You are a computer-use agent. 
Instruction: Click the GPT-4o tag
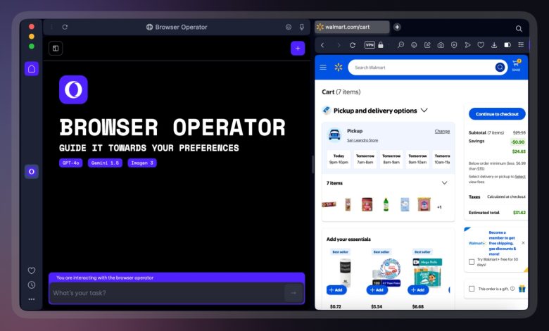pos(70,163)
